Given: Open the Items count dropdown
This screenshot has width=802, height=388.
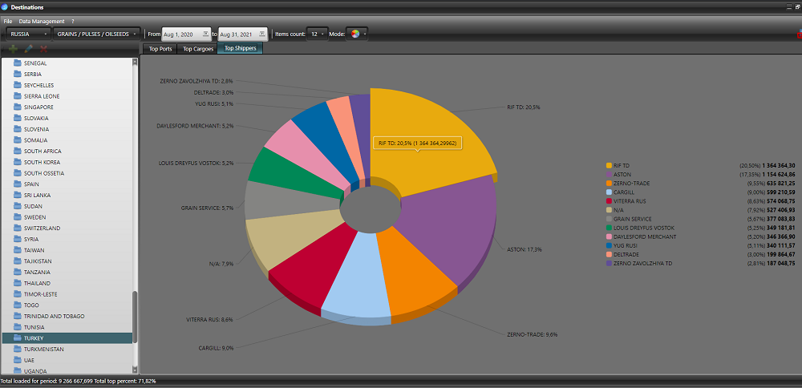Looking at the screenshot, I should (x=317, y=34).
